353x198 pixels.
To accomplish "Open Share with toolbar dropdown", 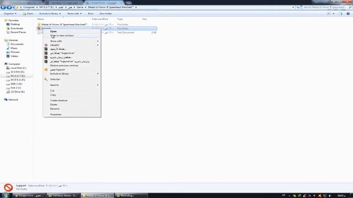I will point(74,14).
